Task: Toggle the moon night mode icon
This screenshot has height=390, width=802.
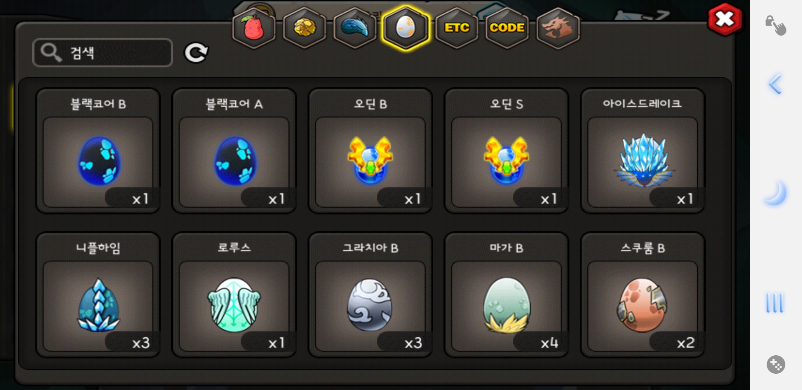Action: pyautogui.click(x=776, y=193)
